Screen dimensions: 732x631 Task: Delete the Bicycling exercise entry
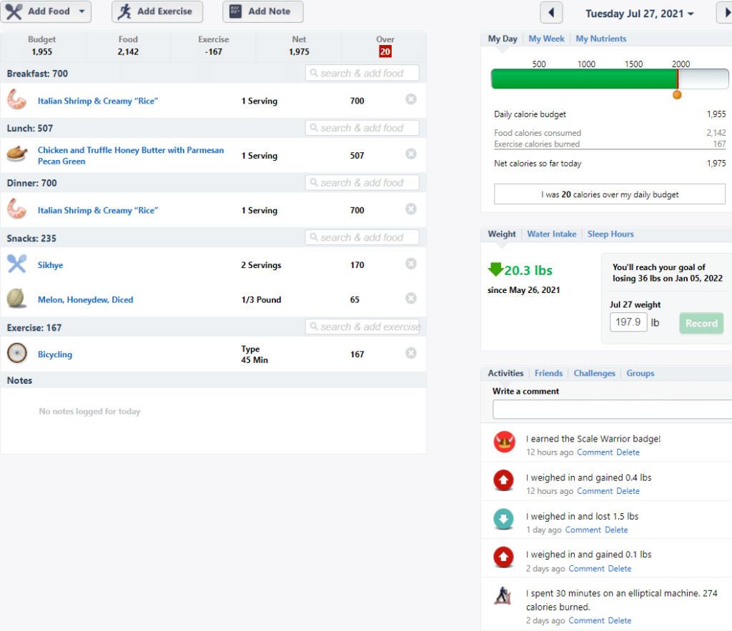click(x=411, y=353)
